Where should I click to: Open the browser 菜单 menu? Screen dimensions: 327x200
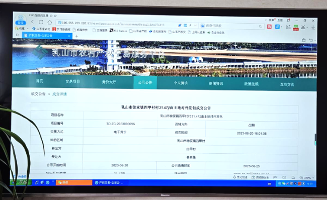coord(272,20)
